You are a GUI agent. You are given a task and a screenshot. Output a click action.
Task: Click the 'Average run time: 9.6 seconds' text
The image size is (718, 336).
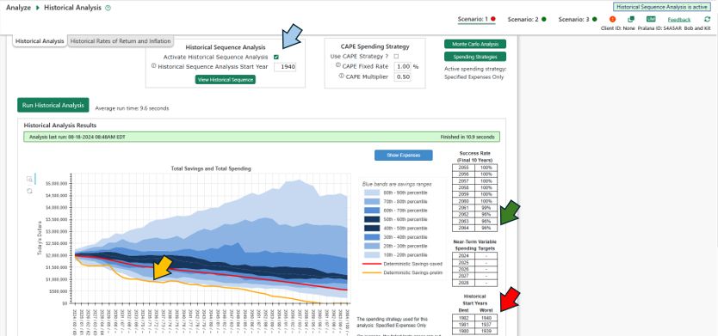coord(132,109)
